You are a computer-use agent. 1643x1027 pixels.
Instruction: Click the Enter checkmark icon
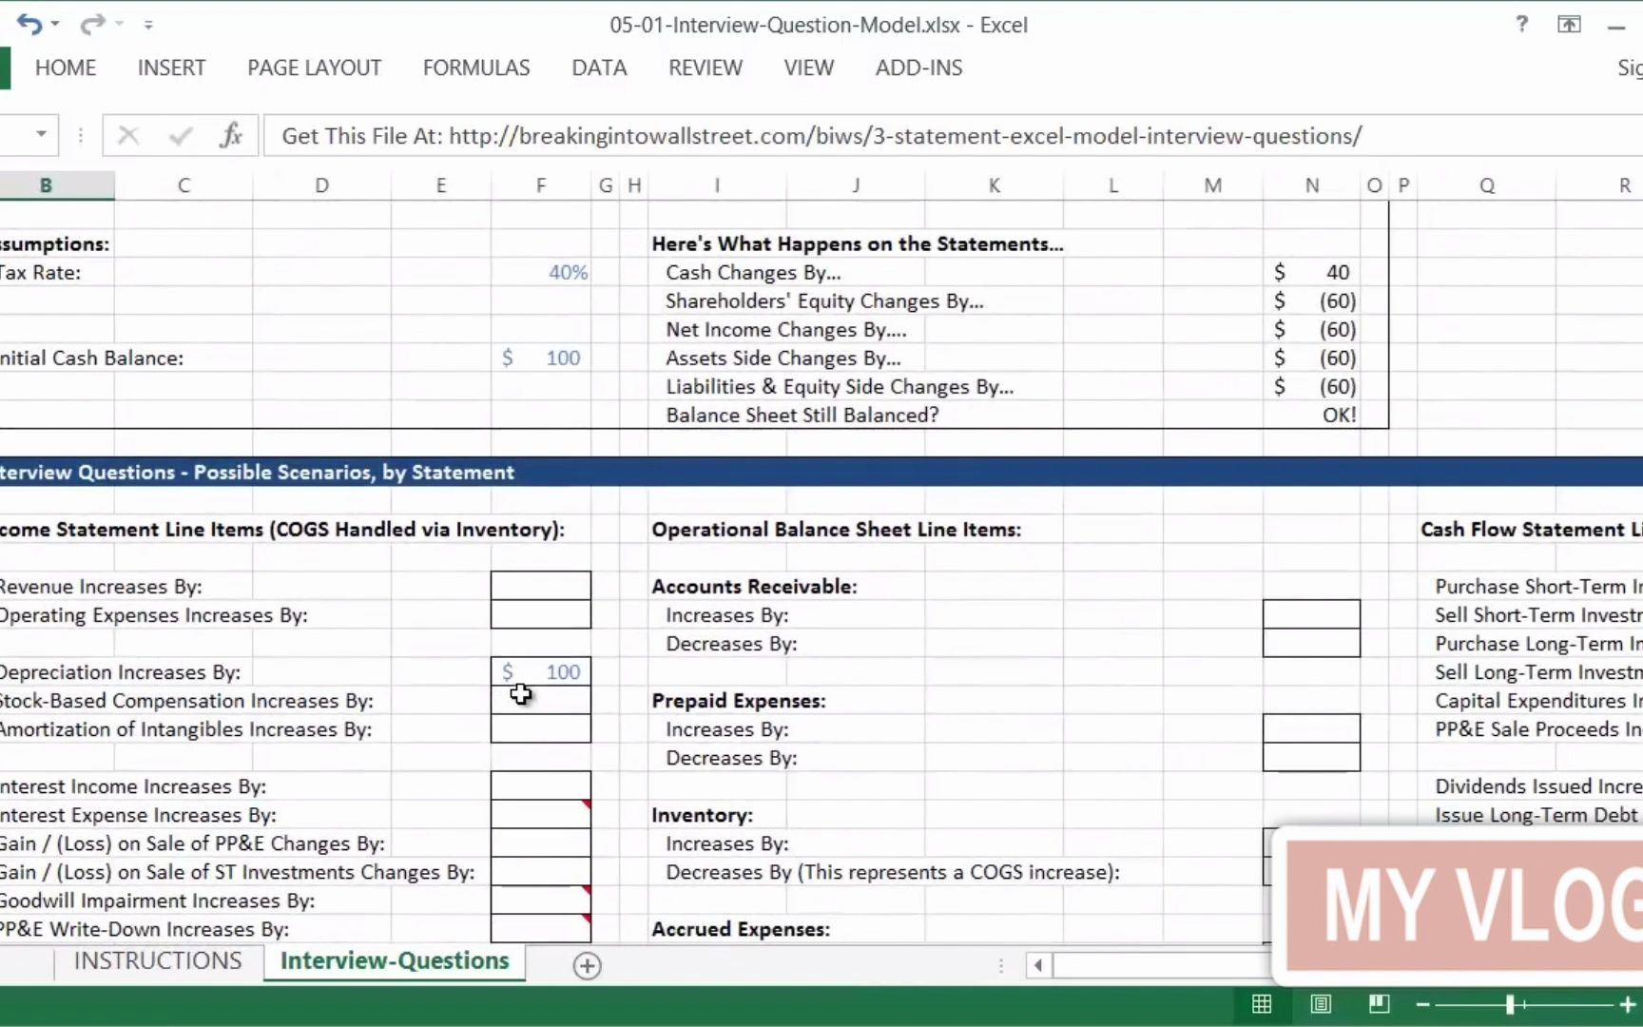coord(181,136)
